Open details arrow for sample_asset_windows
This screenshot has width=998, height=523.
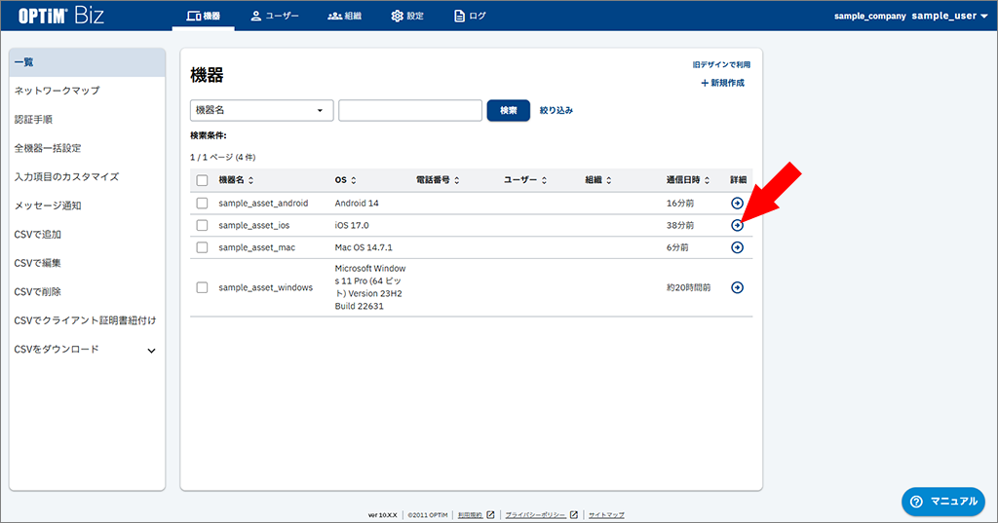coord(737,287)
